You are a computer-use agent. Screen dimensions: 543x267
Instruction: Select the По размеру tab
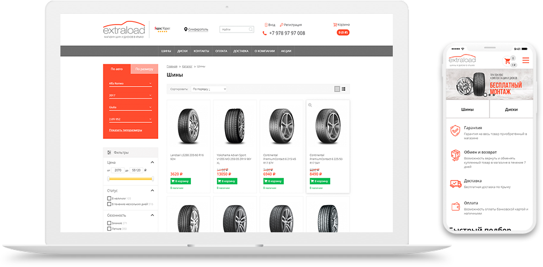[x=144, y=69]
